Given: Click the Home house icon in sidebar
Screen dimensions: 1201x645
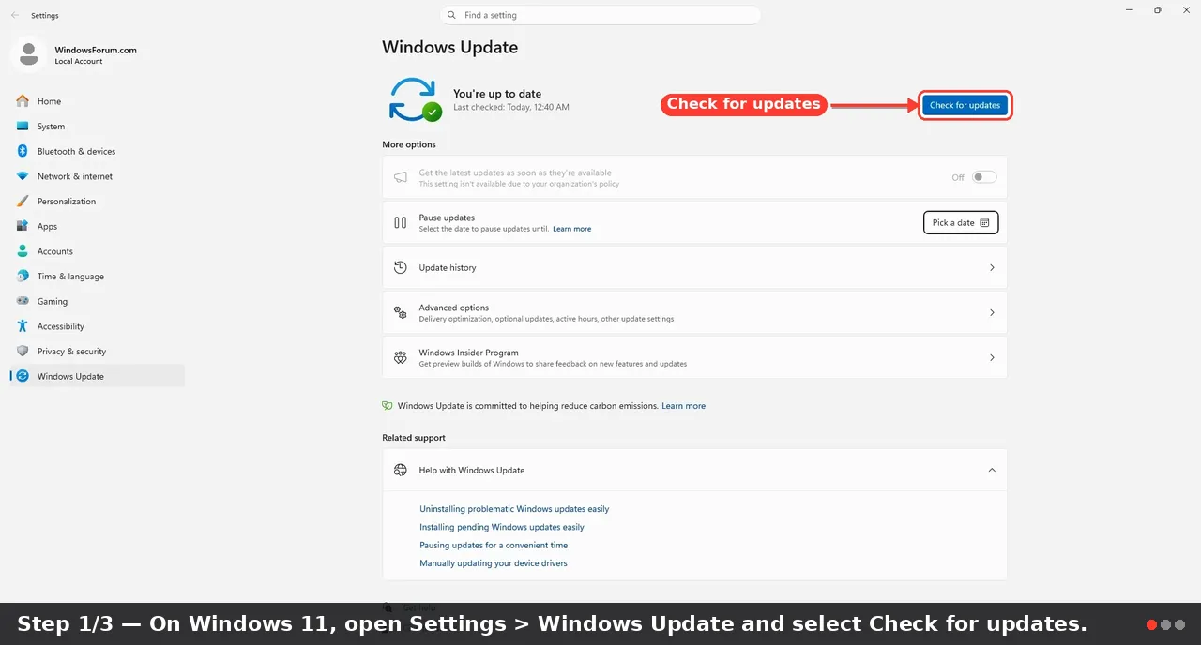Looking at the screenshot, I should pos(23,101).
